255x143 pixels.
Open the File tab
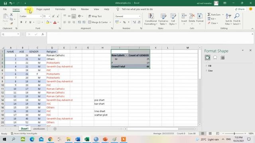coord(5,9)
